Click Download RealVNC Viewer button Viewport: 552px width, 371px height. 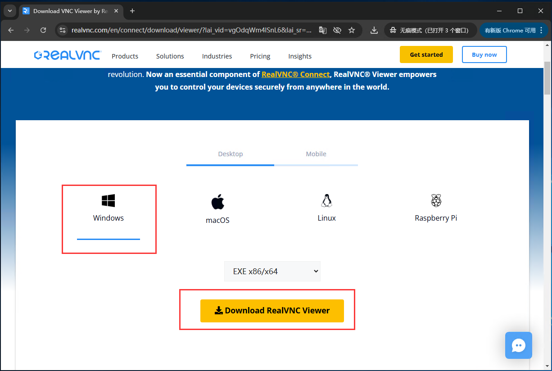pyautogui.click(x=272, y=311)
